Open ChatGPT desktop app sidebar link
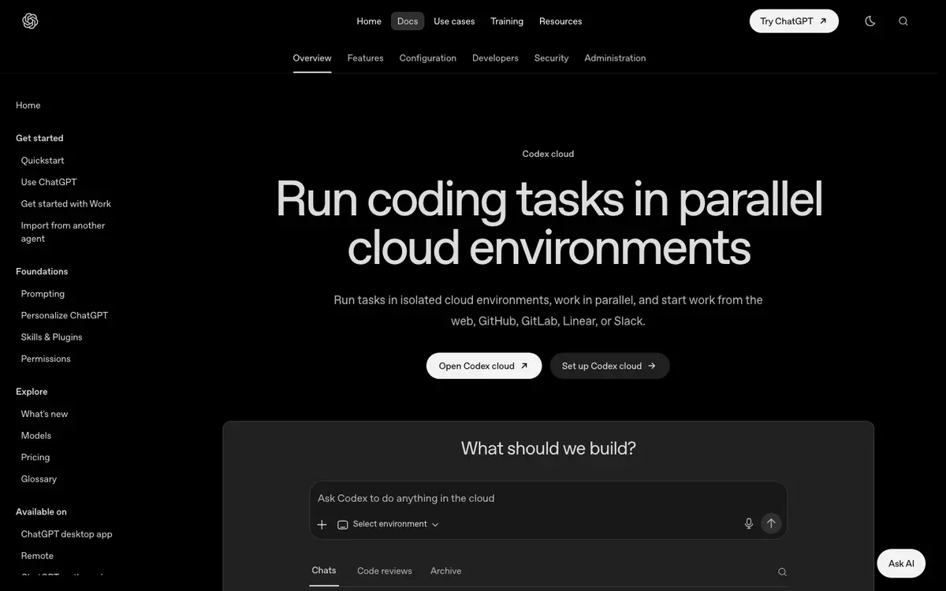The image size is (946, 591). (x=67, y=534)
